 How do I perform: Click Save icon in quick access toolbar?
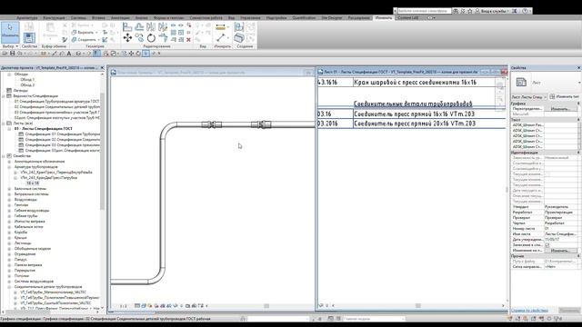[x=12, y=54]
